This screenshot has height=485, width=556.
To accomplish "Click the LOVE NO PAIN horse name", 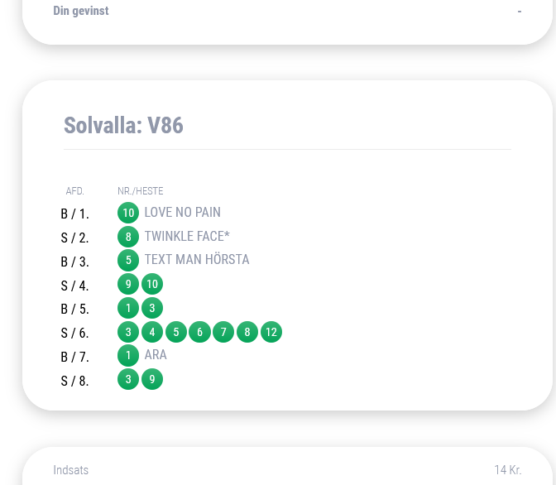I will coord(182,212).
